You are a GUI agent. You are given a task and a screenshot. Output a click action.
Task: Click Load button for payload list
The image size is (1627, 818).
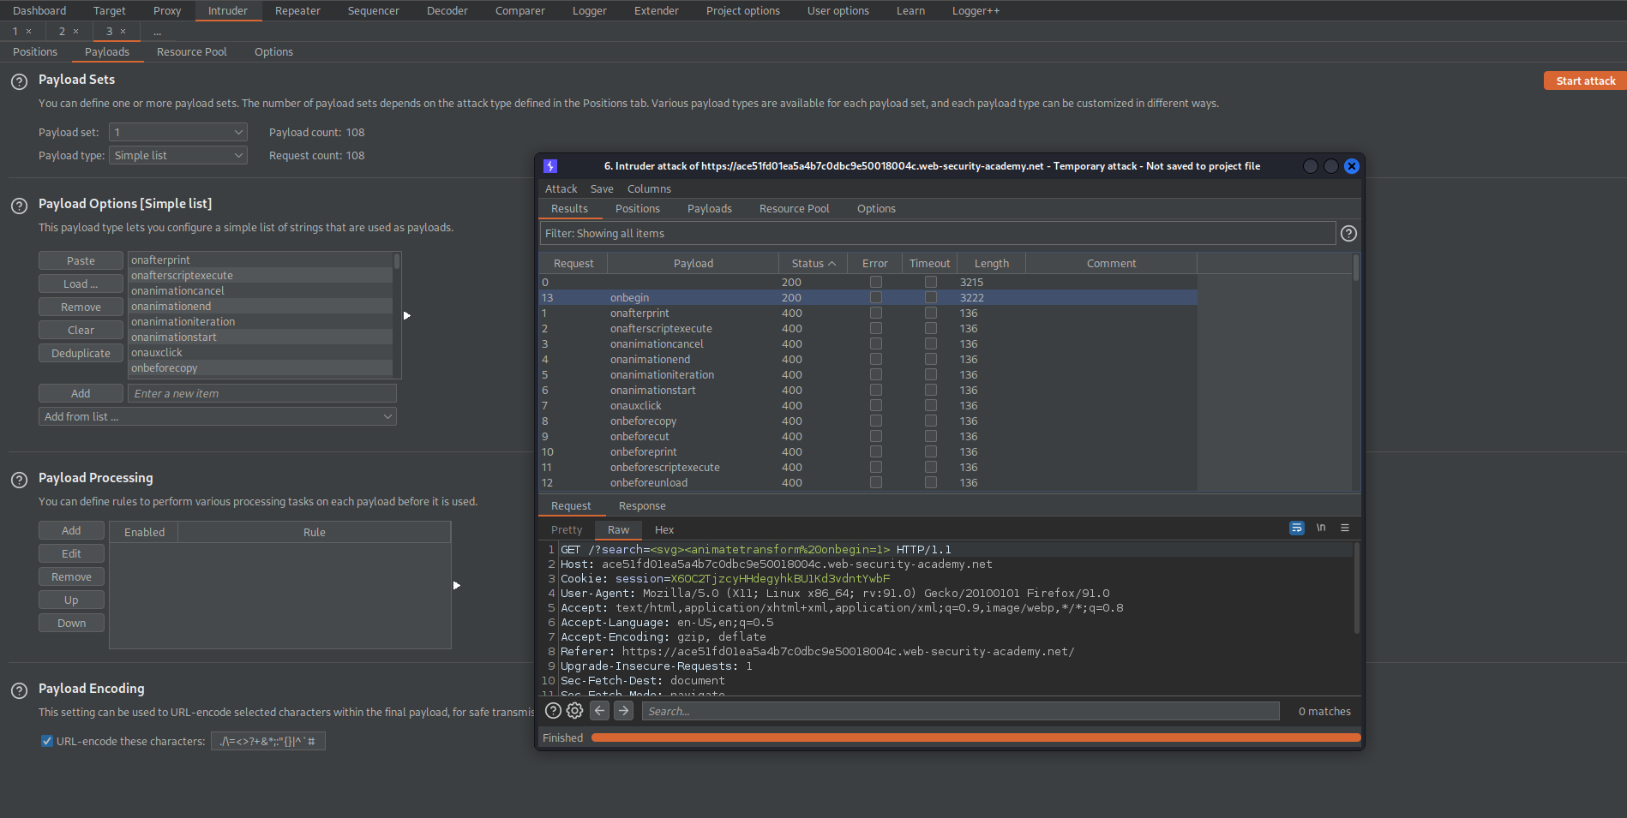click(81, 284)
